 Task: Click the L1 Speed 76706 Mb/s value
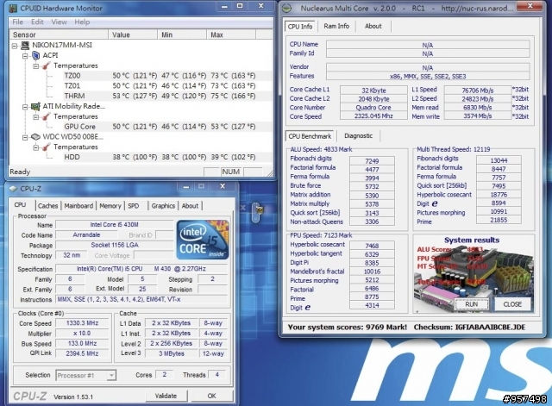(477, 90)
